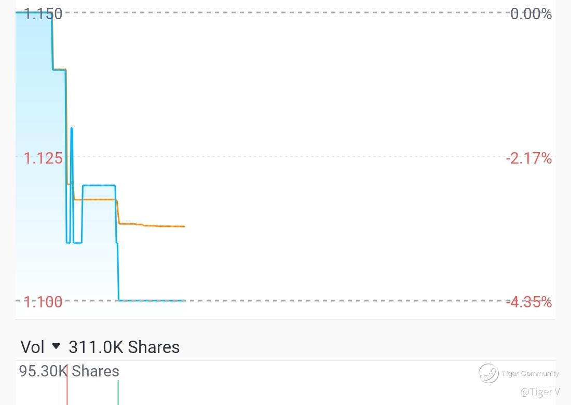Click the 0.00% change label
The image size is (571, 405).
(531, 14)
